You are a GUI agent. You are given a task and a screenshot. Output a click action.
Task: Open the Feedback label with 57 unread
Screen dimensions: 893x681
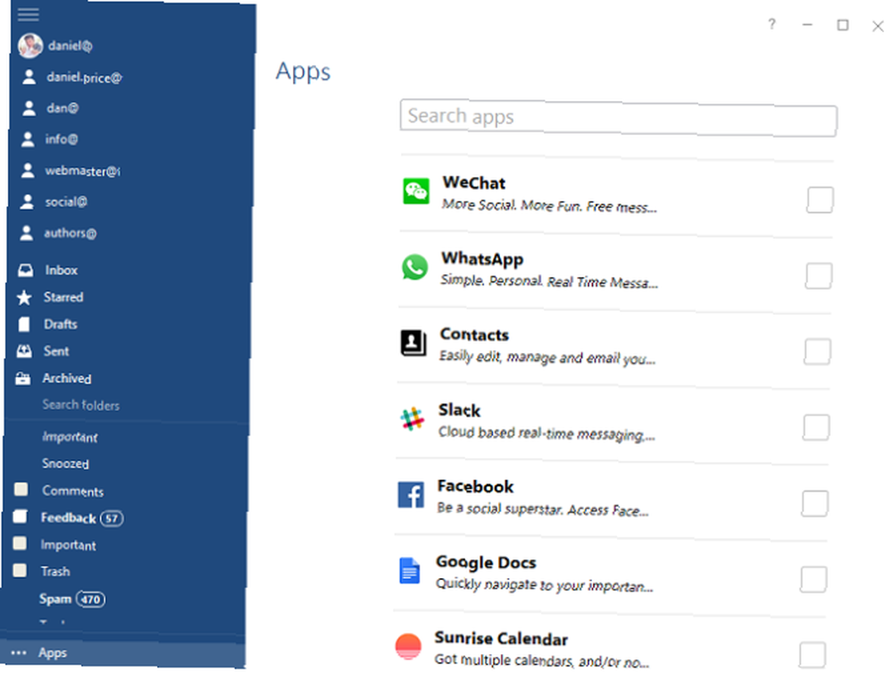pyautogui.click(x=69, y=517)
